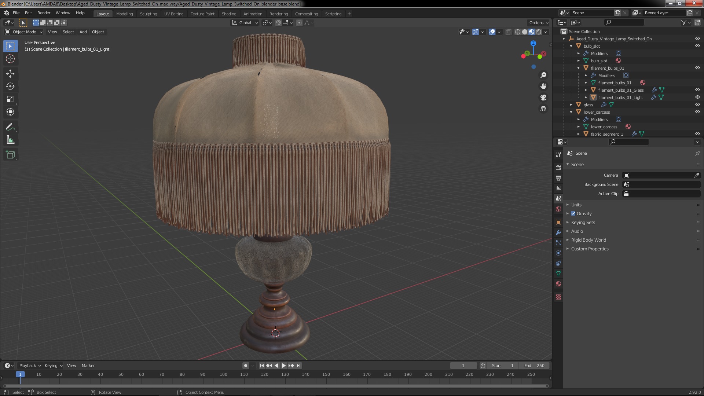
Task: Switch perspective/orthographic grid icon
Action: click(543, 109)
